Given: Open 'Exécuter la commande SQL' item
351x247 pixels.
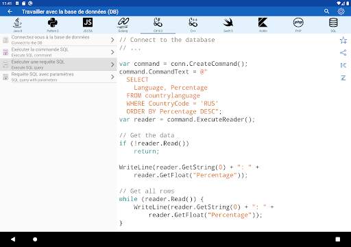Looking at the screenshot, I should tap(58, 52).
